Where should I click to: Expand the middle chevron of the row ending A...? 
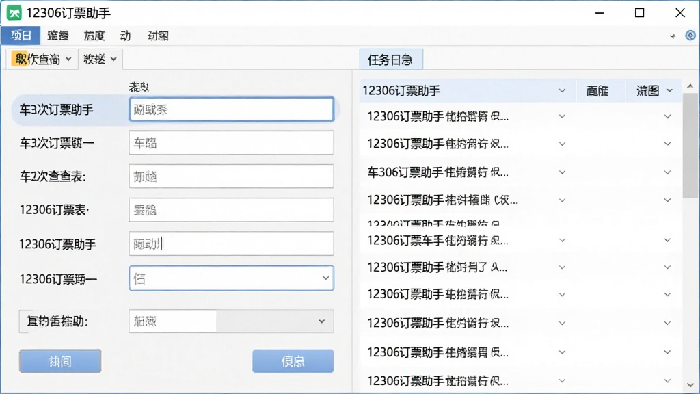pyautogui.click(x=562, y=267)
